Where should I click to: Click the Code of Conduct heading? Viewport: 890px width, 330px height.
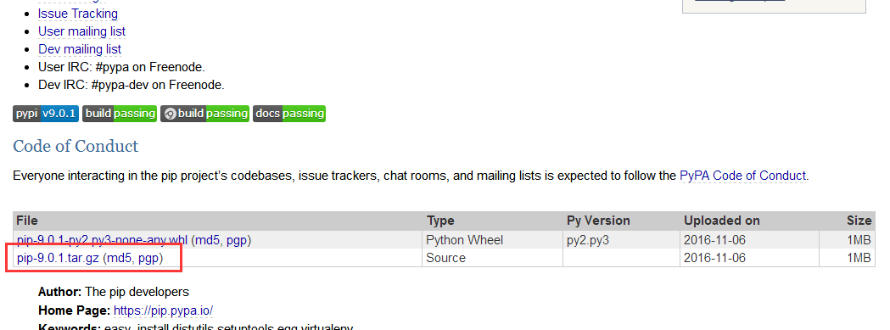click(x=76, y=146)
